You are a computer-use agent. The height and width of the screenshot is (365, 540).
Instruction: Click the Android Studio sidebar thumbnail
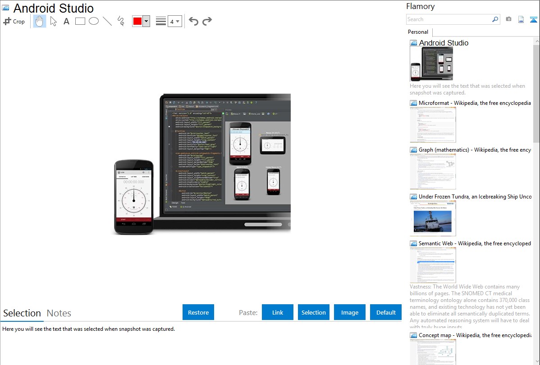click(x=431, y=64)
